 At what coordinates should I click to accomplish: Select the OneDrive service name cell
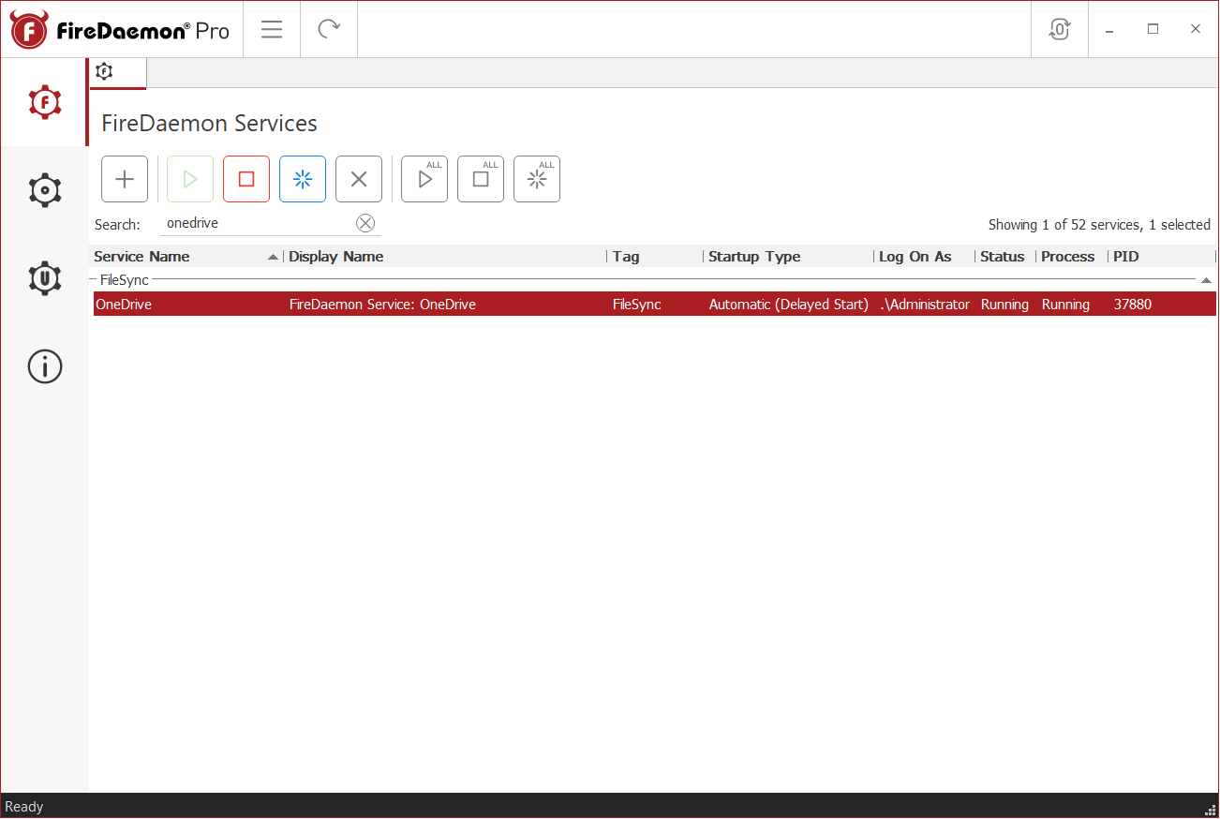tap(124, 305)
